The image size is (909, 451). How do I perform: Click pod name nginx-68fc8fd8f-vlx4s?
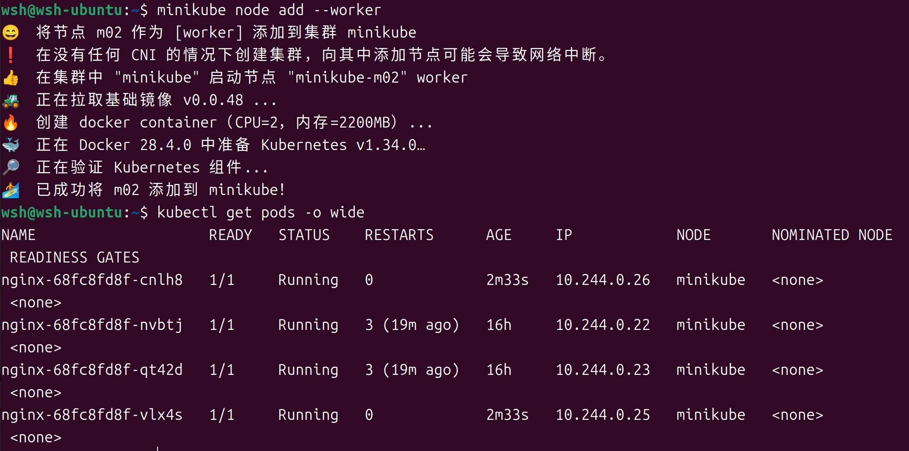click(92, 415)
